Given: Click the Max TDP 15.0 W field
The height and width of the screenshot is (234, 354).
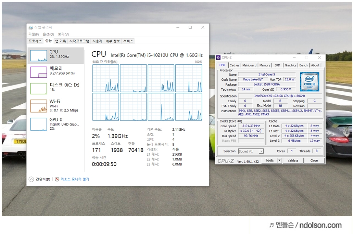Looking at the screenshot, I should [x=289, y=79].
